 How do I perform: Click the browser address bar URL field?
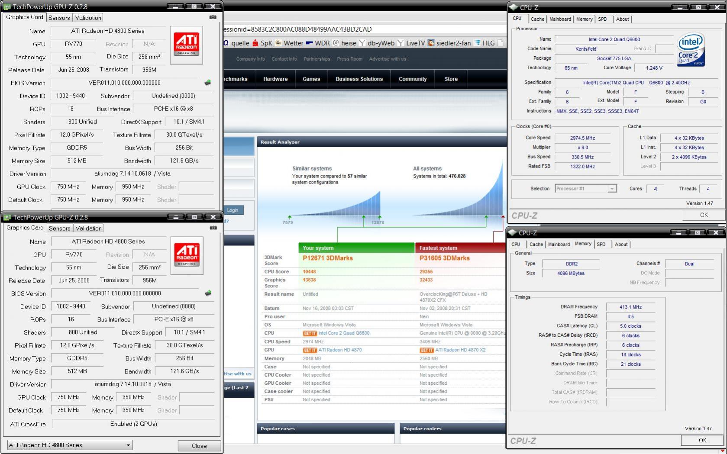(365, 29)
